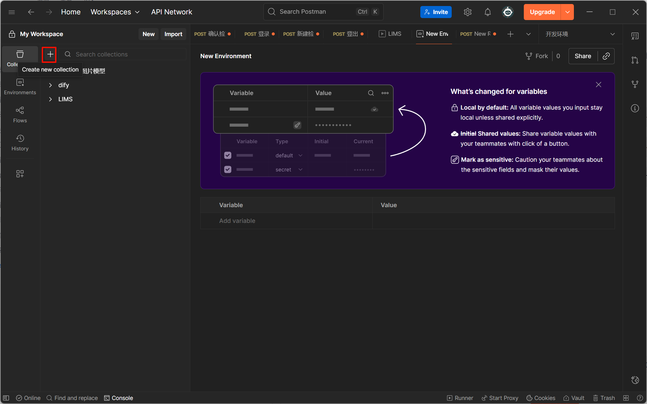Screen dimensions: 647x404
Task: Click the Import button
Action: tap(173, 34)
